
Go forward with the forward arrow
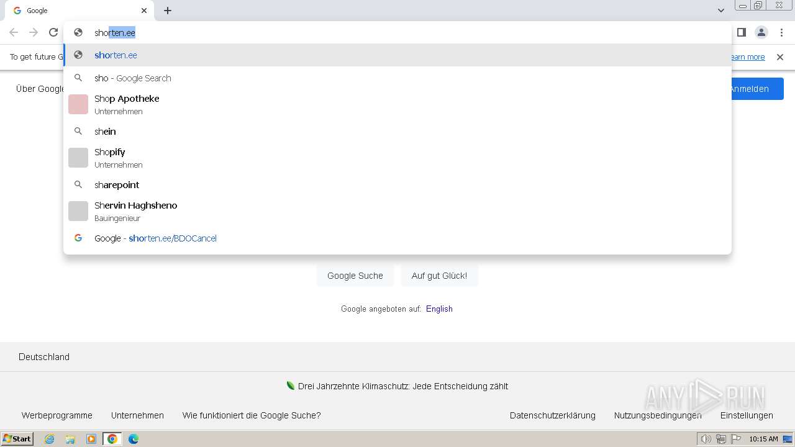34,32
